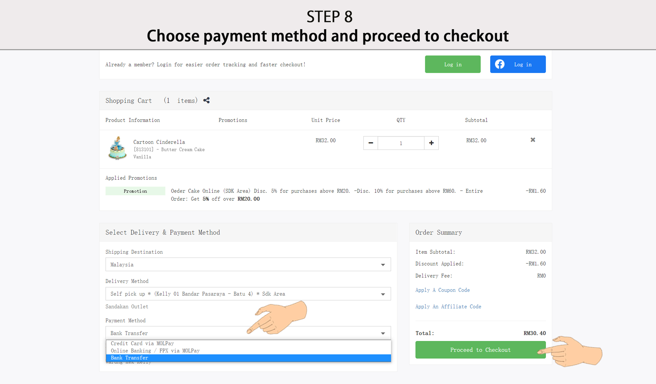Screen dimensions: 656x384
Task: Open the Delivery Method dropdown
Action: click(x=248, y=294)
